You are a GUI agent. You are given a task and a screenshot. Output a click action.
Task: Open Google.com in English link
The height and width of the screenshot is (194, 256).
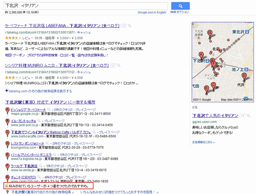152,12
